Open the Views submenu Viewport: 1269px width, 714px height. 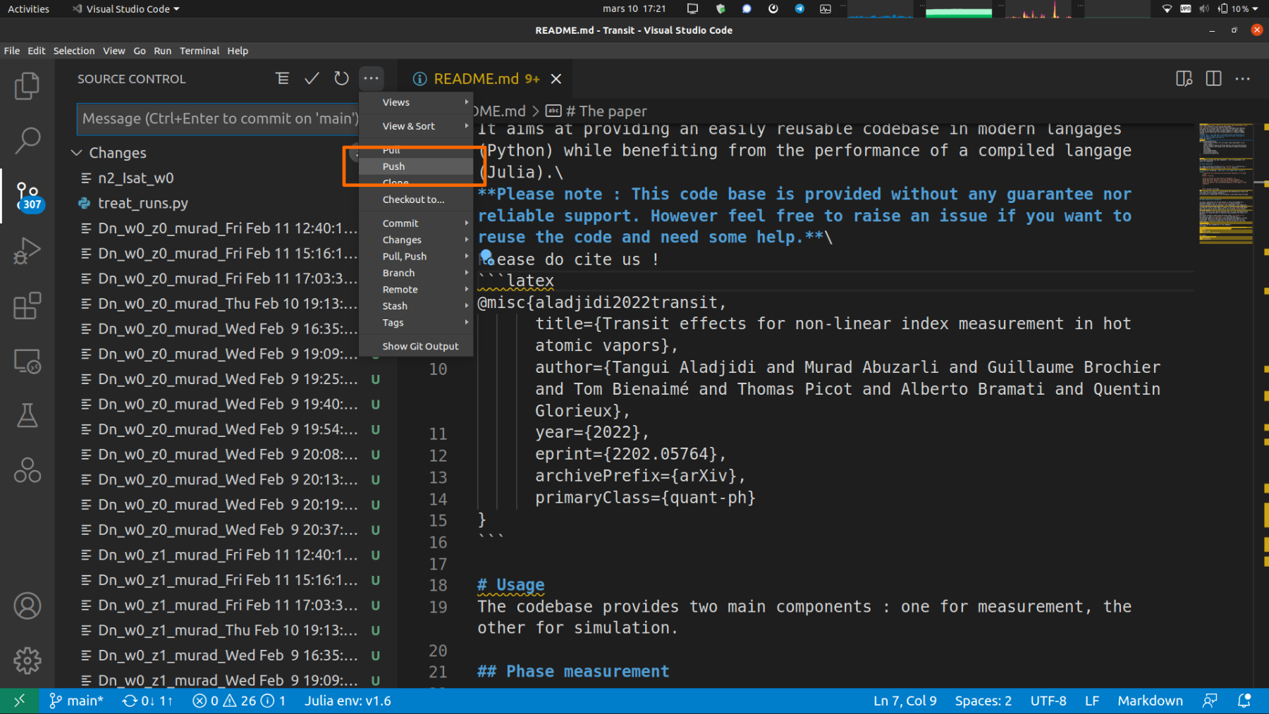[x=416, y=102]
